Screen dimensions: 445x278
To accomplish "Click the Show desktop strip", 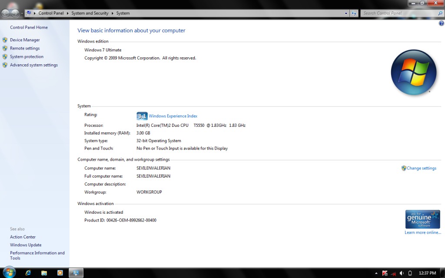I will [442, 273].
